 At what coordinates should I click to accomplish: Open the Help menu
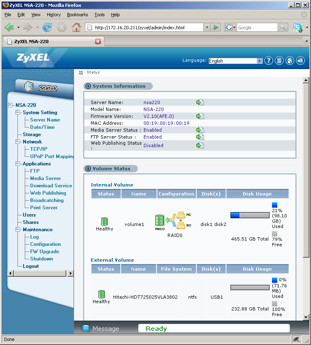(115, 15)
